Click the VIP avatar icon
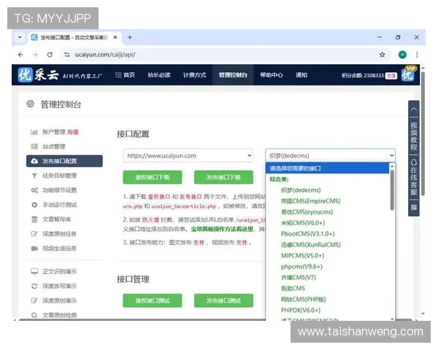438x350 pixels. click(x=408, y=74)
